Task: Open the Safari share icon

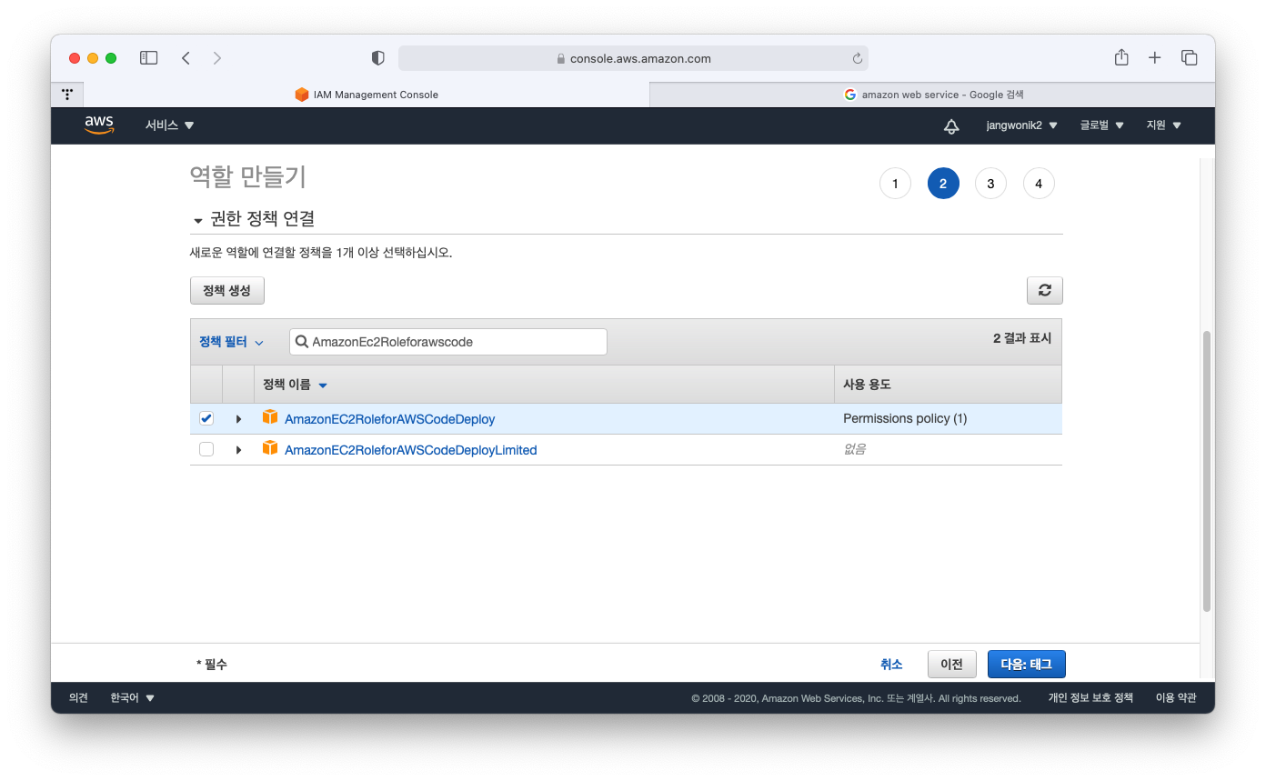Action: [x=1121, y=57]
